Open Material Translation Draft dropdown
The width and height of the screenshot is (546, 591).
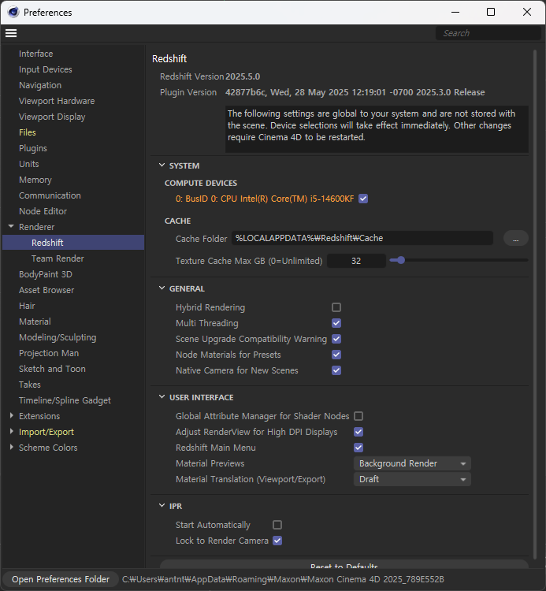pos(412,479)
